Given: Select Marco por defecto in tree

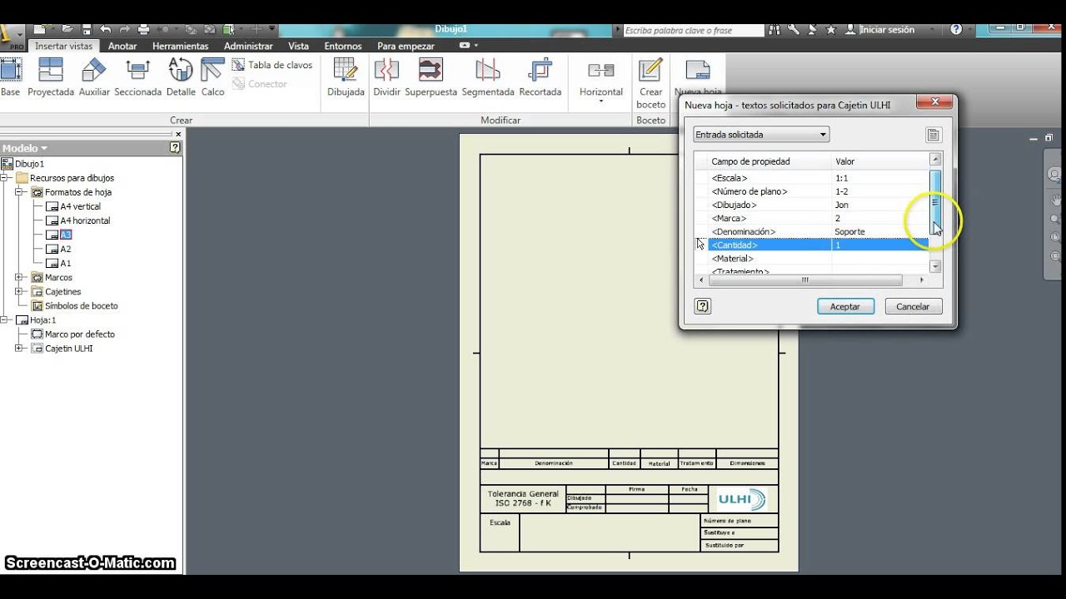Looking at the screenshot, I should [80, 334].
